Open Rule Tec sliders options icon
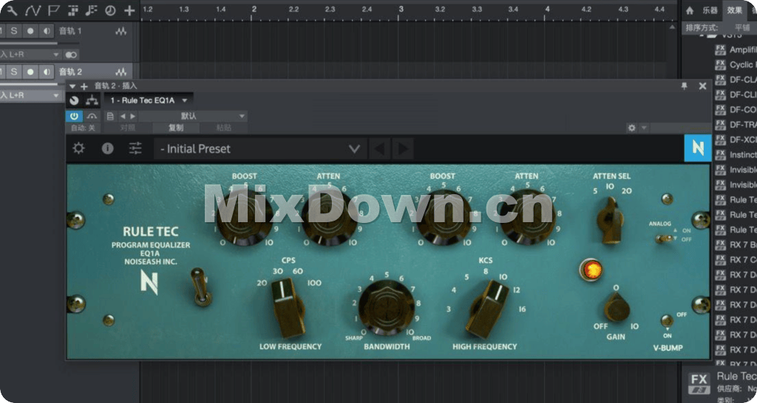The height and width of the screenshot is (403, 757). pyautogui.click(x=135, y=148)
